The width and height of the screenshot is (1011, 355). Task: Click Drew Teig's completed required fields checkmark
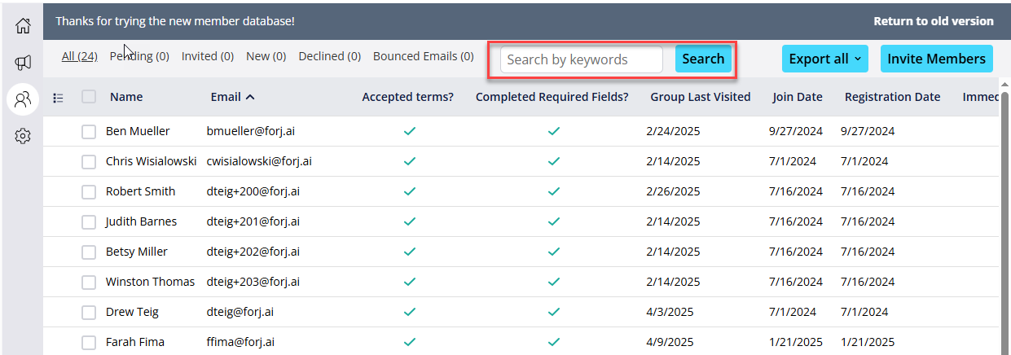point(554,312)
